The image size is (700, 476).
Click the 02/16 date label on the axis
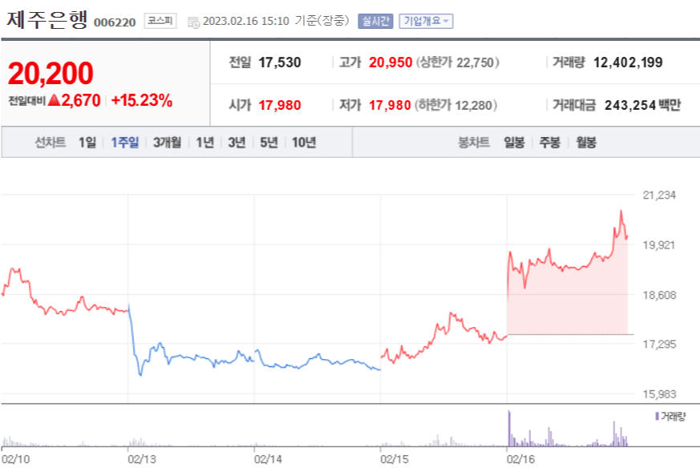(x=520, y=459)
